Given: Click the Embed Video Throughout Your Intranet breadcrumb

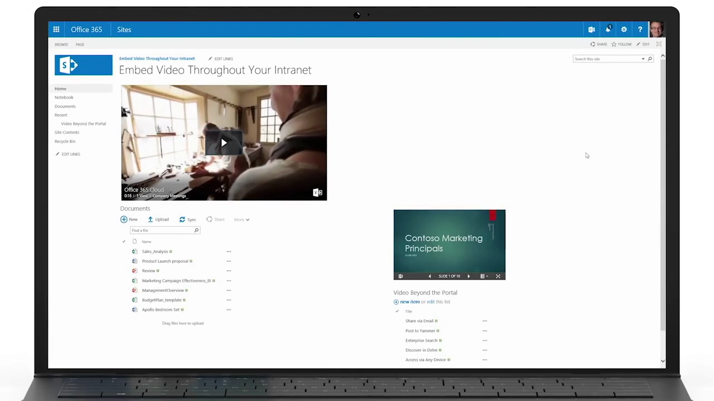Looking at the screenshot, I should (x=157, y=58).
